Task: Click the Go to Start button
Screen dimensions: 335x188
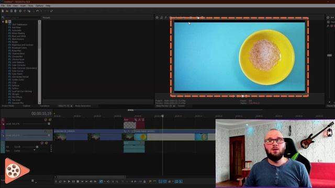Action: 82,182
